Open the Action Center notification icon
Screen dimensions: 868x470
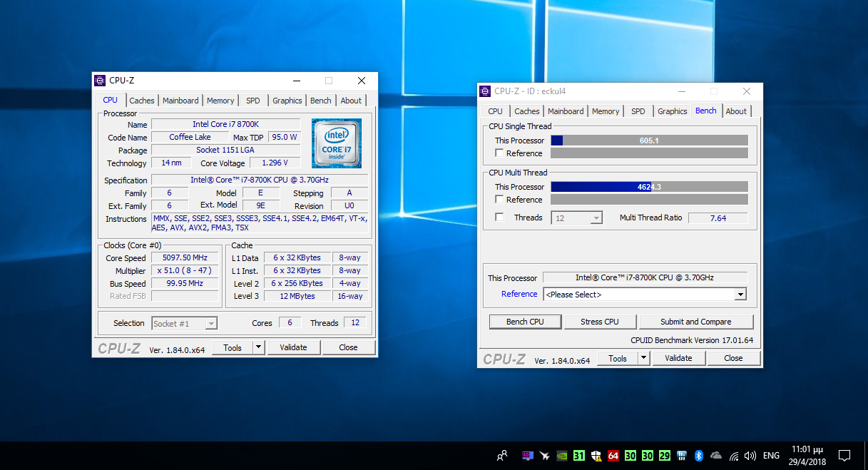coord(844,455)
